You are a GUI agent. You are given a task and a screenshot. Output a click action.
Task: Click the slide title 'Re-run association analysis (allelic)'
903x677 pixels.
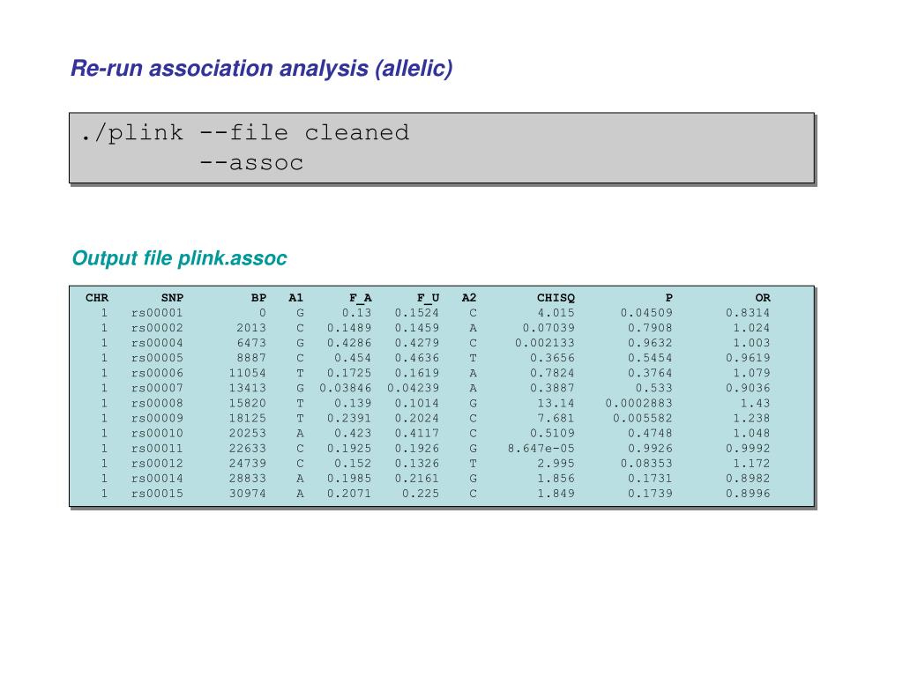tap(262, 69)
